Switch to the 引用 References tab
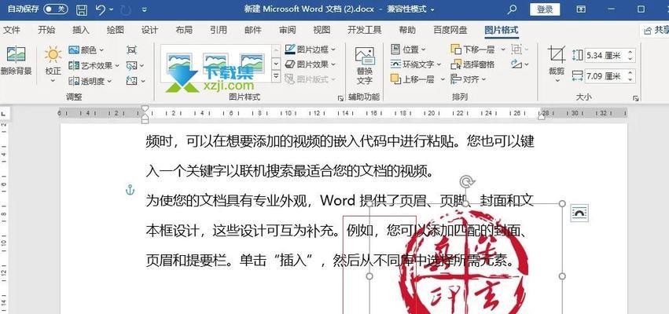669x314 pixels. pos(219,30)
